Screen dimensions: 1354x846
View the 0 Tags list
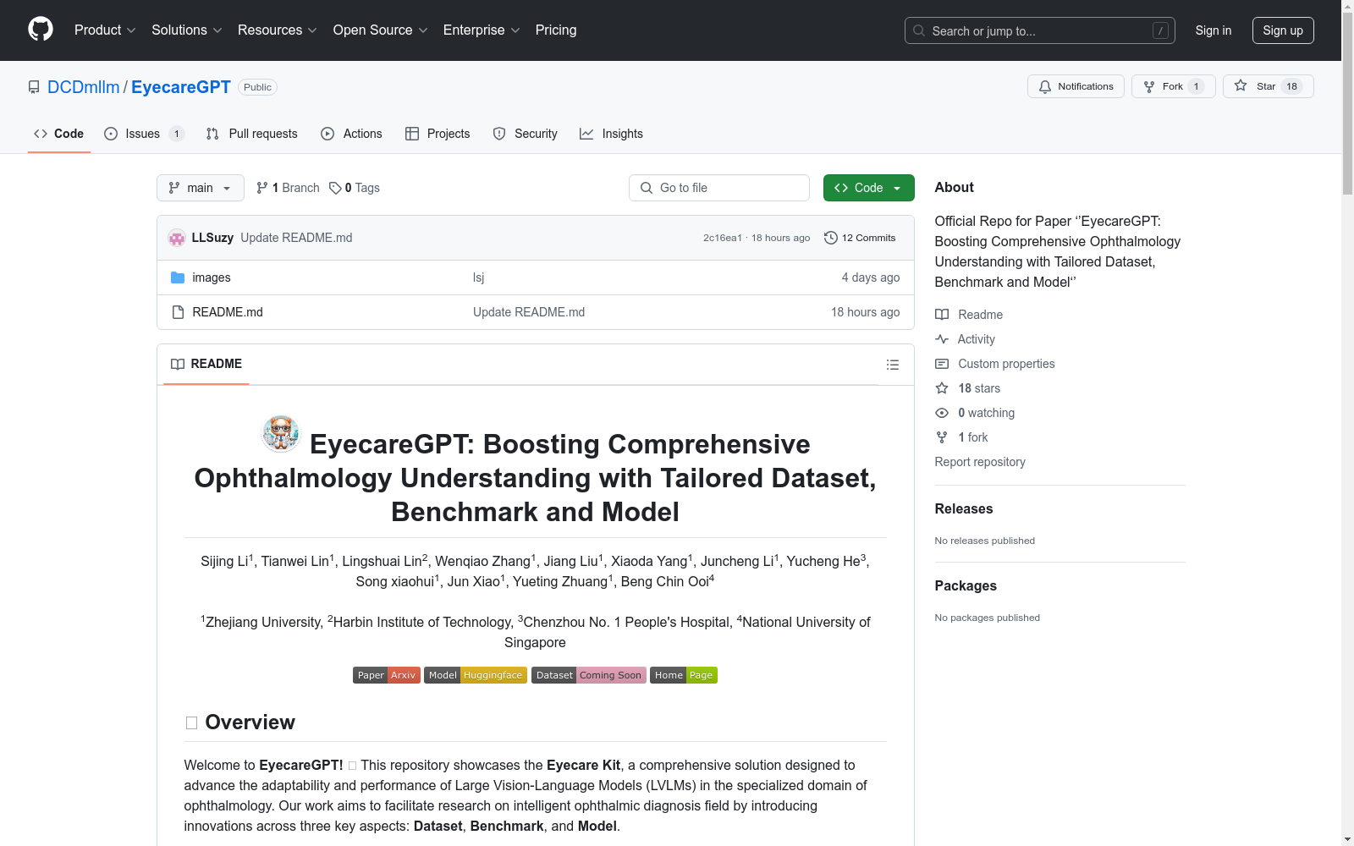pos(355,188)
